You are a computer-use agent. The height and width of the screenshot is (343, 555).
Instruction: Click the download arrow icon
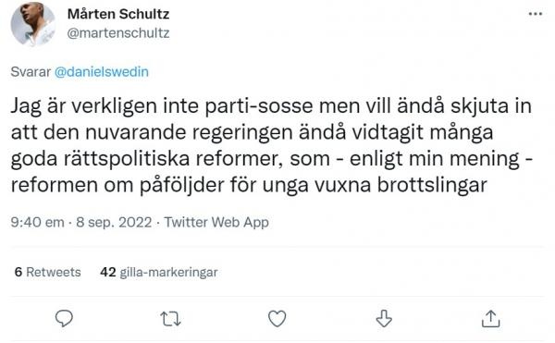tap(384, 319)
